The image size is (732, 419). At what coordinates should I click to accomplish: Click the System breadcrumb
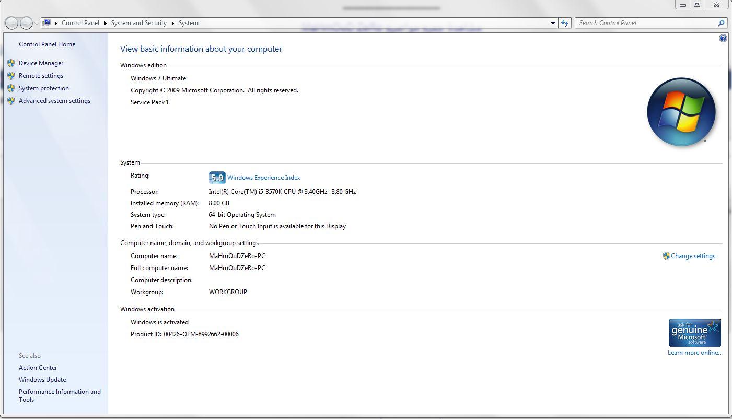coord(188,23)
